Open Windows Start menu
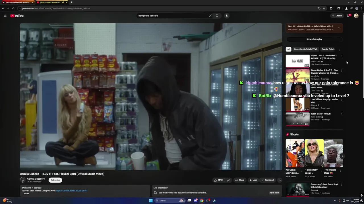 point(151,201)
